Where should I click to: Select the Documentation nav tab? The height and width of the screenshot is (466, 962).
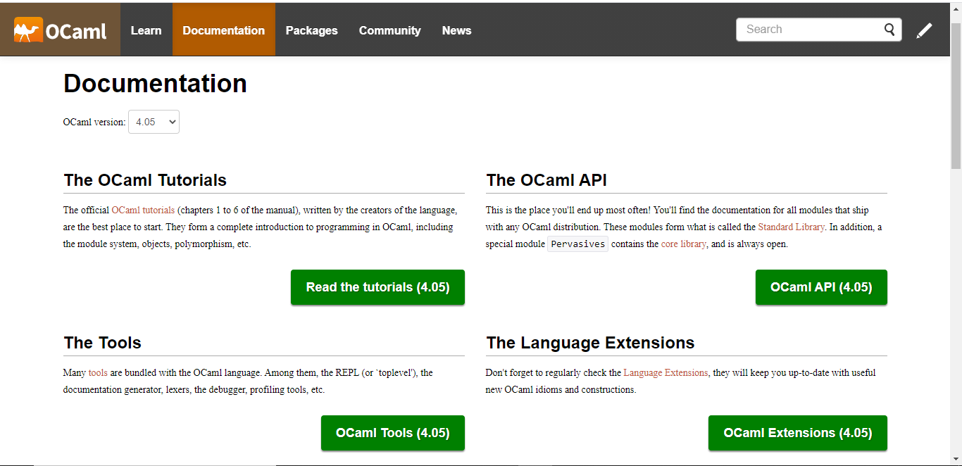click(x=224, y=30)
